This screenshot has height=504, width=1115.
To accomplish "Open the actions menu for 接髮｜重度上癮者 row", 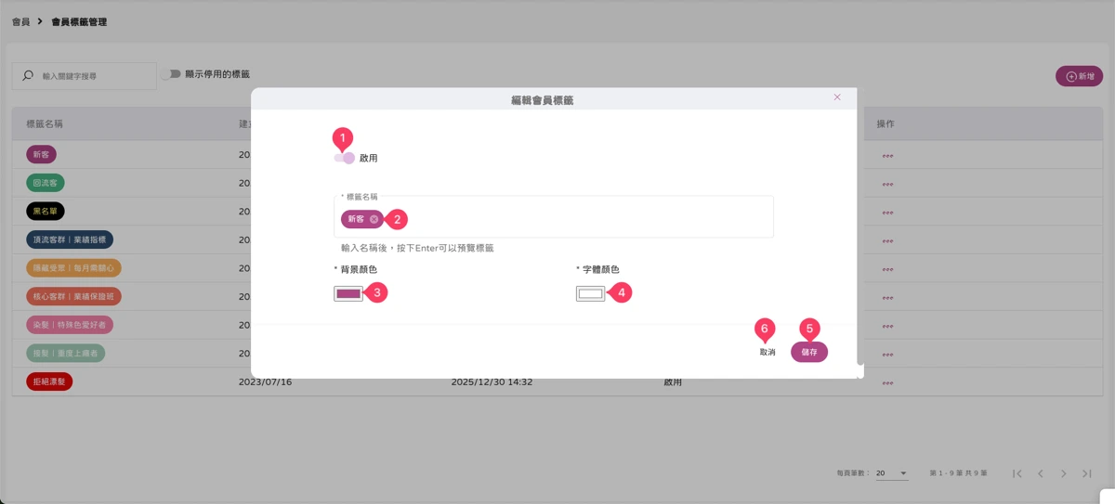I will pyautogui.click(x=887, y=354).
